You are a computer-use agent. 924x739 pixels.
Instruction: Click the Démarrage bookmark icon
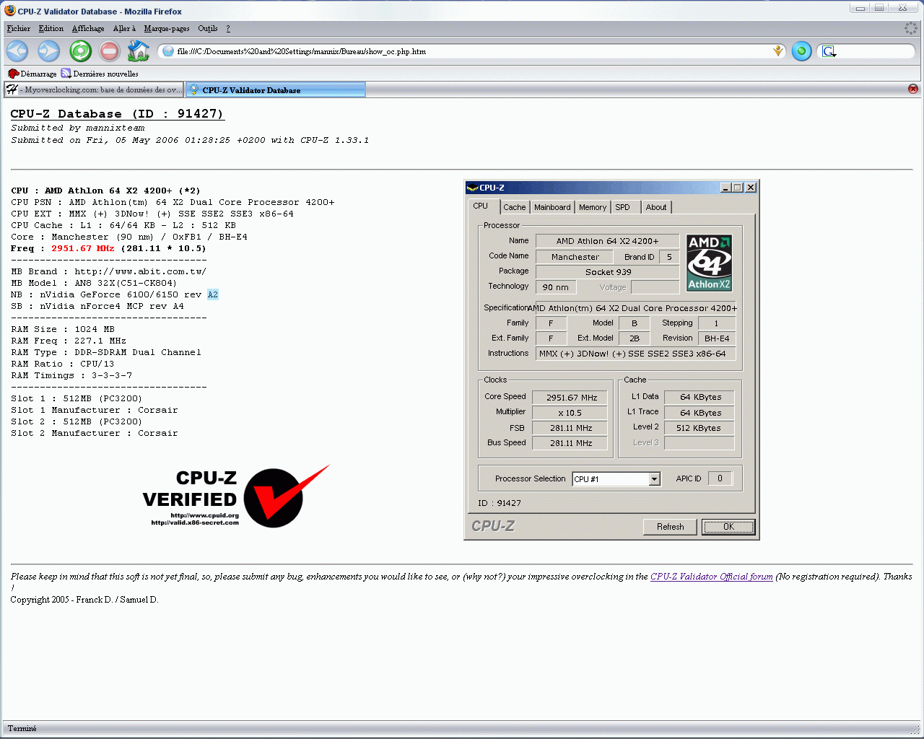[13, 74]
